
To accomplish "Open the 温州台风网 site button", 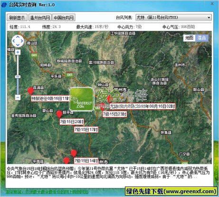I will [40, 18].
